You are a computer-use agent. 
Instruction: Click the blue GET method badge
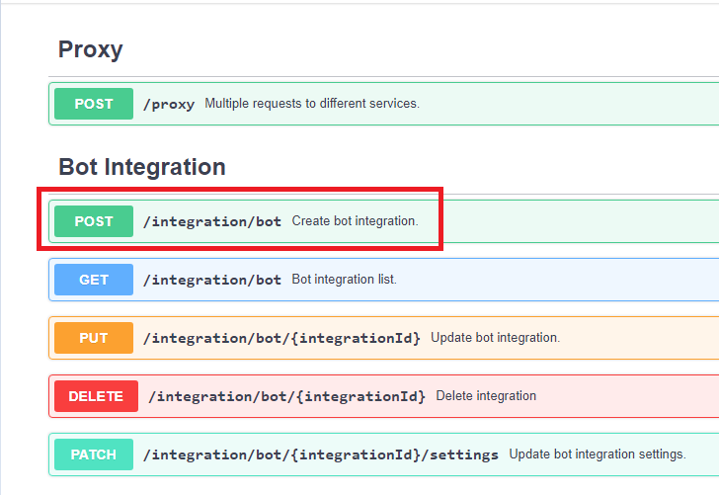coord(94,280)
